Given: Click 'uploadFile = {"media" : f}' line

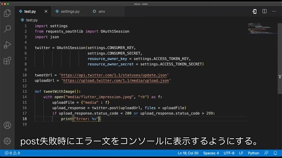Looking at the screenshot, I should (81, 102).
